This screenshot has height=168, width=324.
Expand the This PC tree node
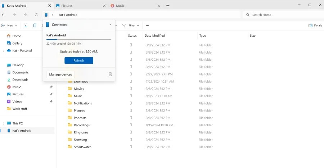point(3,123)
